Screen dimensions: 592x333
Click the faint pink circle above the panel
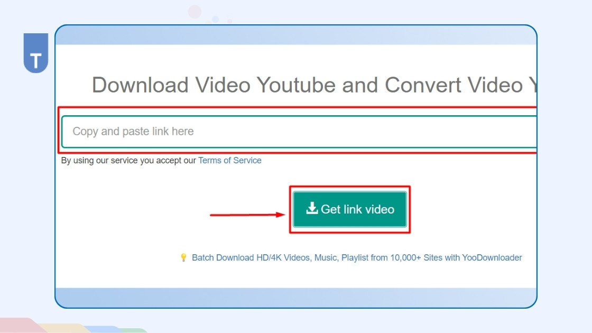pyautogui.click(x=195, y=12)
